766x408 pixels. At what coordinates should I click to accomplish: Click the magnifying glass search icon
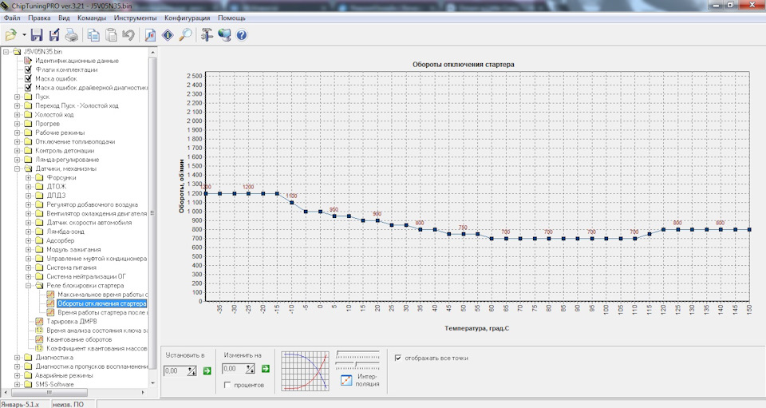coord(186,35)
